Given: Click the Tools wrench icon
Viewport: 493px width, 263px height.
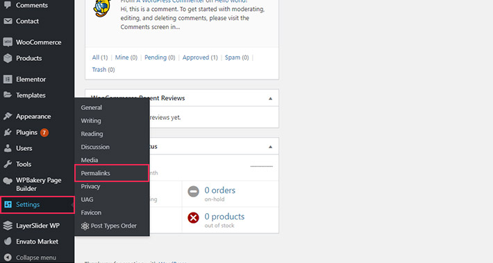Looking at the screenshot, I should pyautogui.click(x=8, y=164).
